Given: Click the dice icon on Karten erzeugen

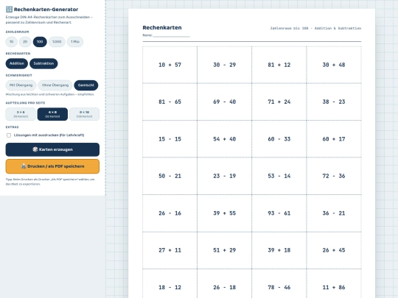Looking at the screenshot, I should tap(35, 149).
